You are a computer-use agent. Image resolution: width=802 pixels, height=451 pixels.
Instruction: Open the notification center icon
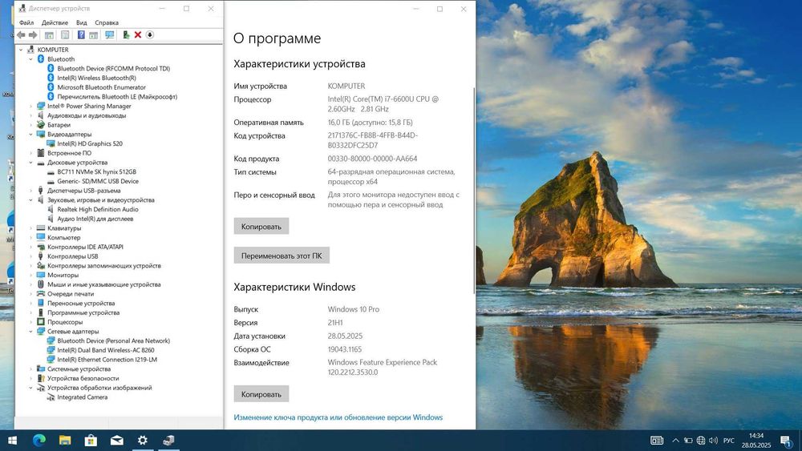(786, 441)
